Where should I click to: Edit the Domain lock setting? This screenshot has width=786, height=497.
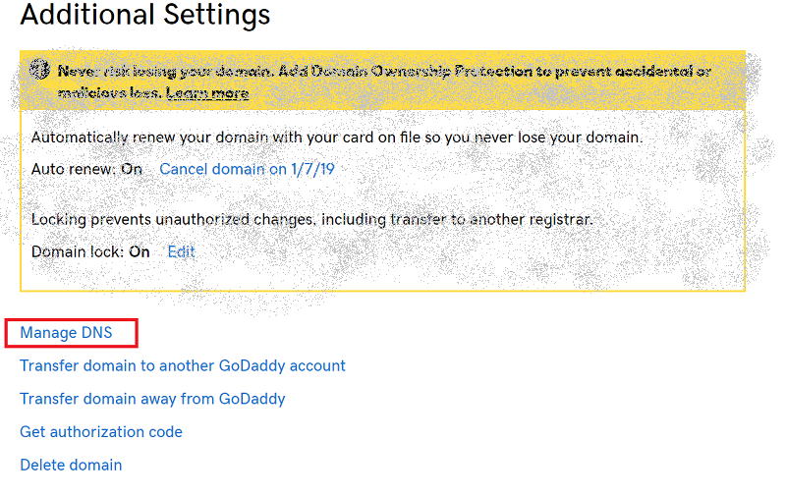click(x=181, y=251)
